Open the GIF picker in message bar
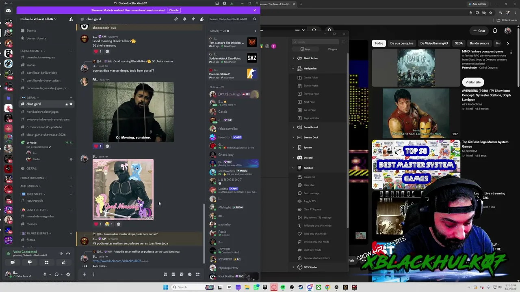 tap(173, 274)
